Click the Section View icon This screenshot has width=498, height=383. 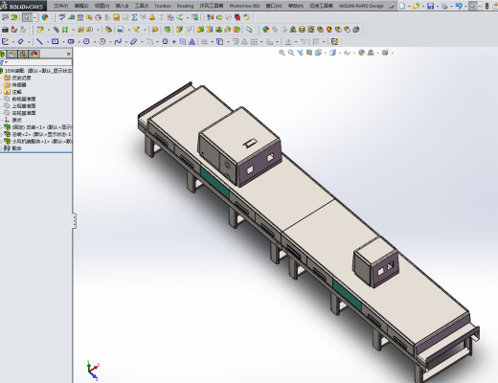click(309, 53)
